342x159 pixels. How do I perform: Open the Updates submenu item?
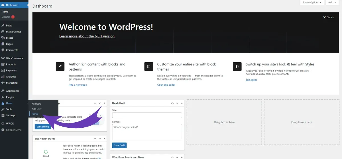point(6,17)
